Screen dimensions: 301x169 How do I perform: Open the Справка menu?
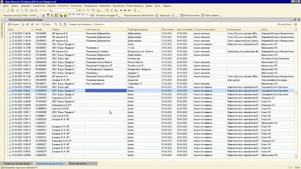(x=167, y=6)
